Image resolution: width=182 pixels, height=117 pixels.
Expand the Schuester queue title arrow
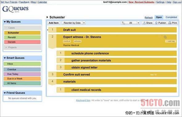pyautogui.click(x=47, y=17)
